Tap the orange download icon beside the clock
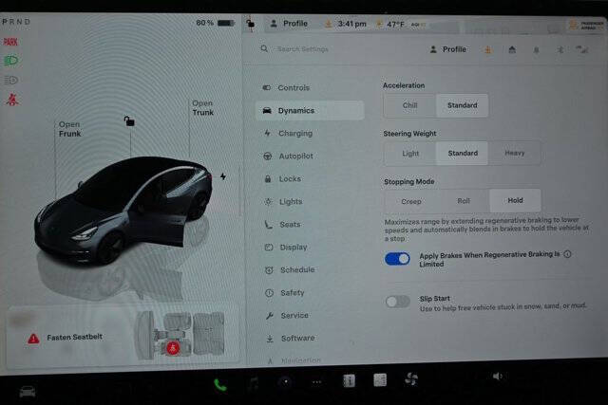 (x=328, y=24)
